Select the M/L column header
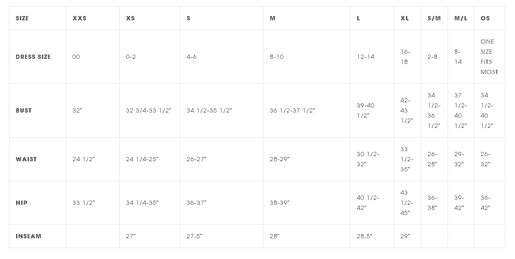Screen dimensions: 515x259 [x=460, y=19]
